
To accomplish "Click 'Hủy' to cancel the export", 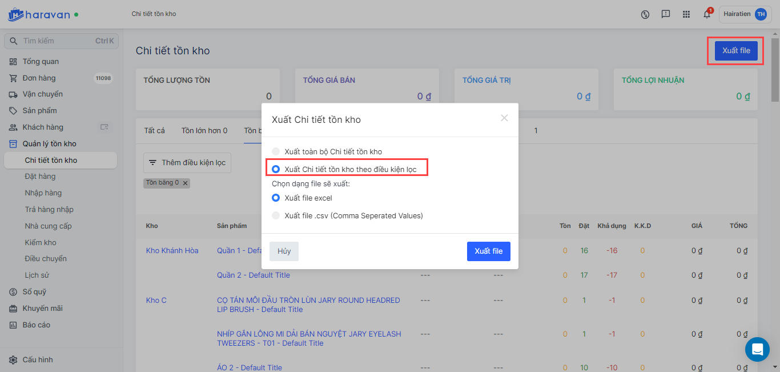I will [284, 251].
